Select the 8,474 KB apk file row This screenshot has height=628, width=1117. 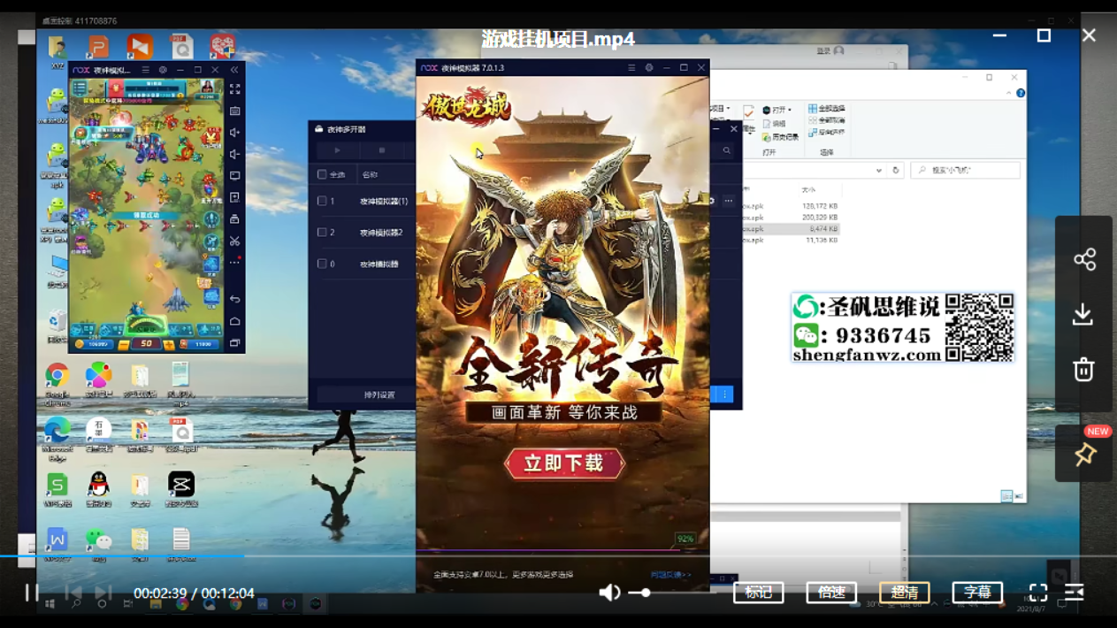pos(791,229)
